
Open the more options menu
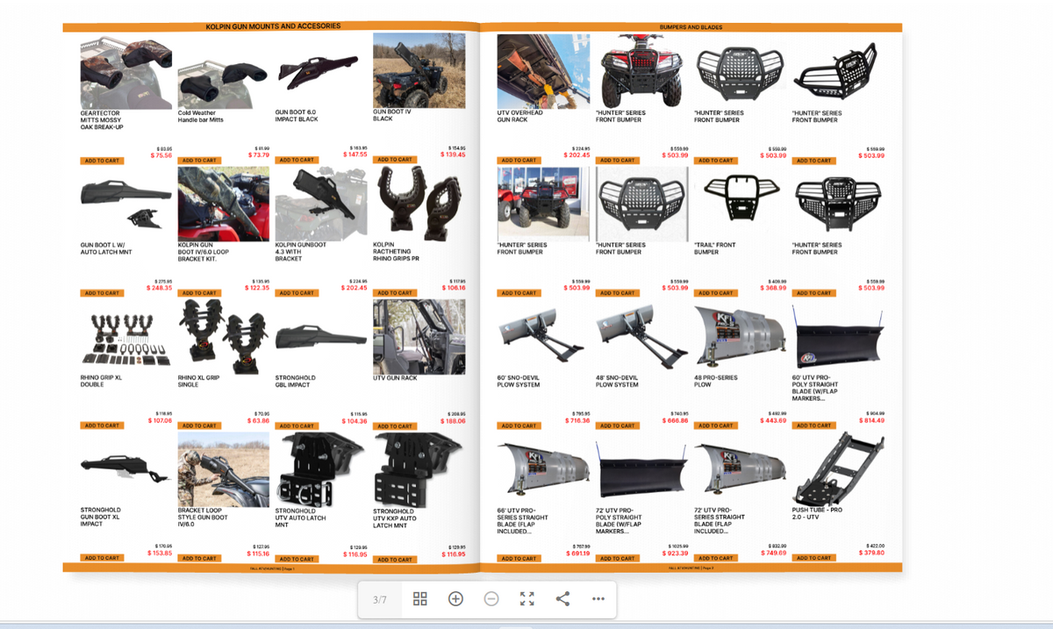598,599
